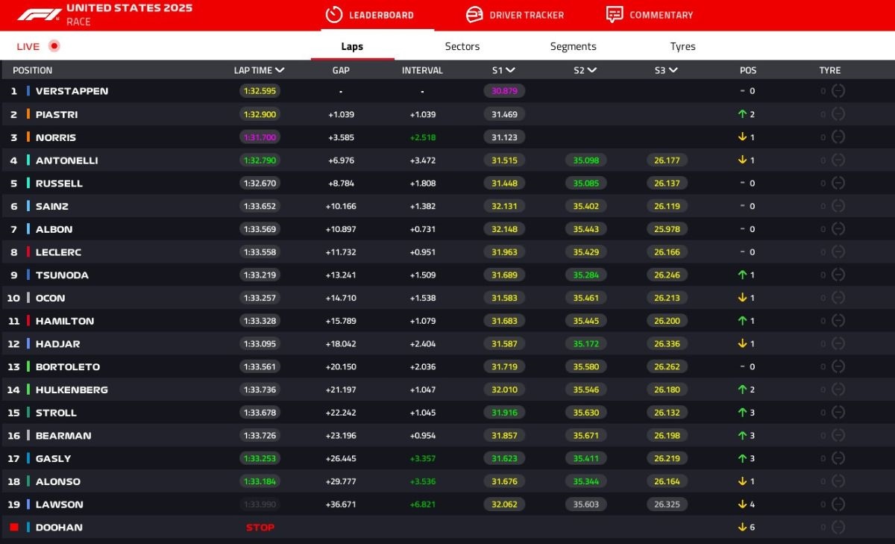The height and width of the screenshot is (544, 895).
Task: Click the red LIVE indicator dot
Action: (x=54, y=46)
